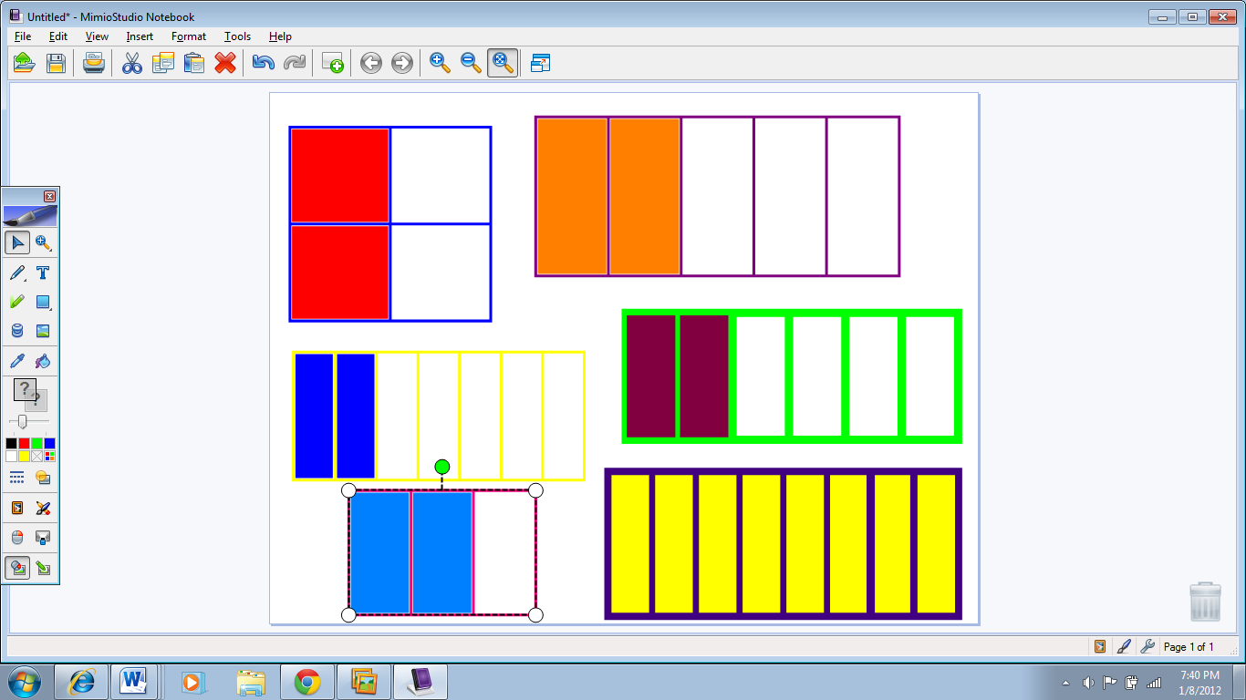Click the Zoom Out magnifier in toolbar

[472, 63]
